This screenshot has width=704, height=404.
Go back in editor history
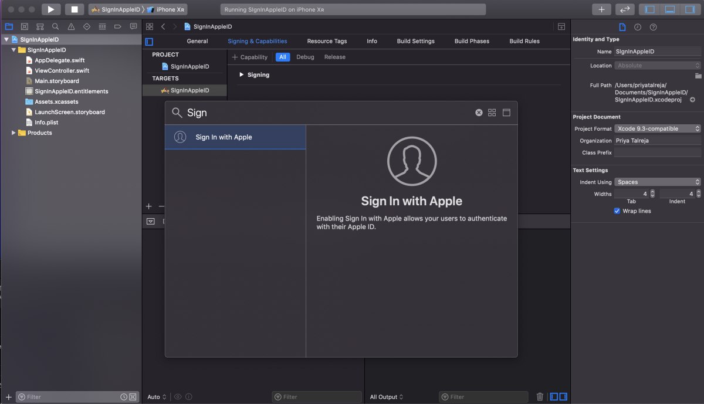163,26
